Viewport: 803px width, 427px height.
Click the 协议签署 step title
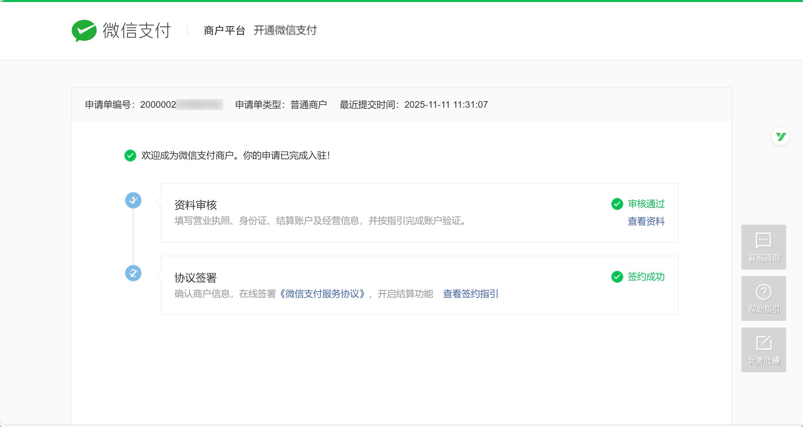tap(196, 278)
